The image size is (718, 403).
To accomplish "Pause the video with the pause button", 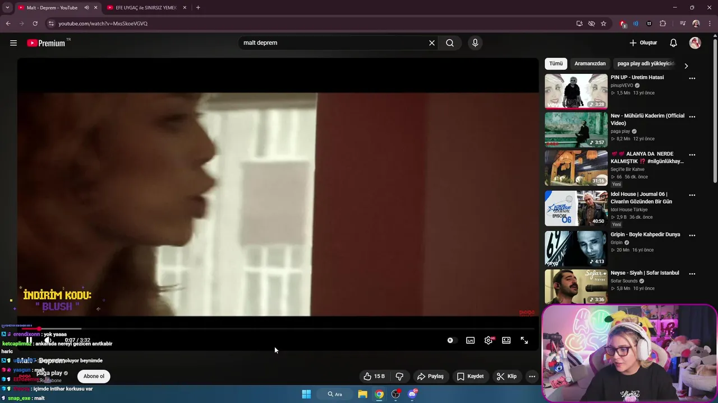I will [x=29, y=340].
